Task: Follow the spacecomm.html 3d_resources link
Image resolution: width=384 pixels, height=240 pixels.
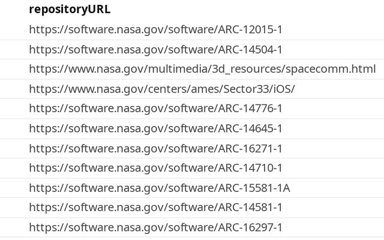Action: (202, 69)
